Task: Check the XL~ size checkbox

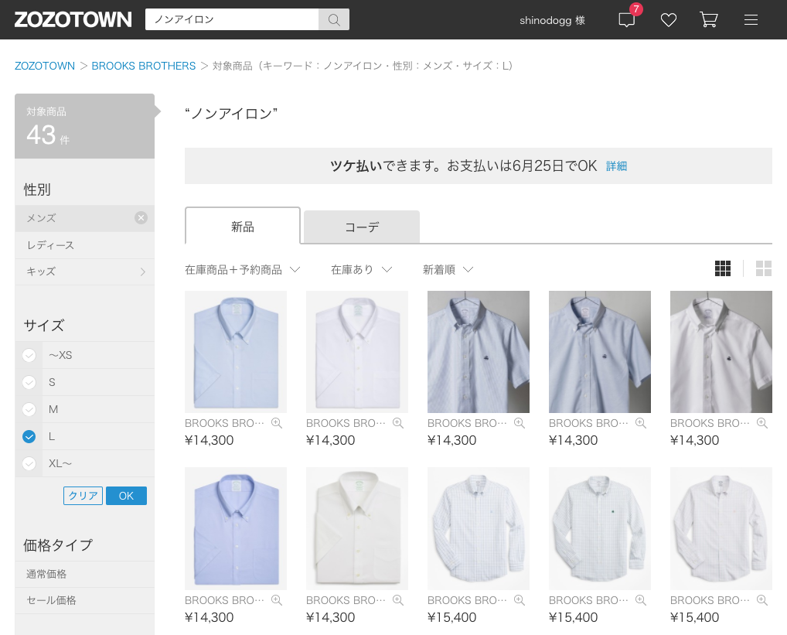Action: (x=29, y=464)
